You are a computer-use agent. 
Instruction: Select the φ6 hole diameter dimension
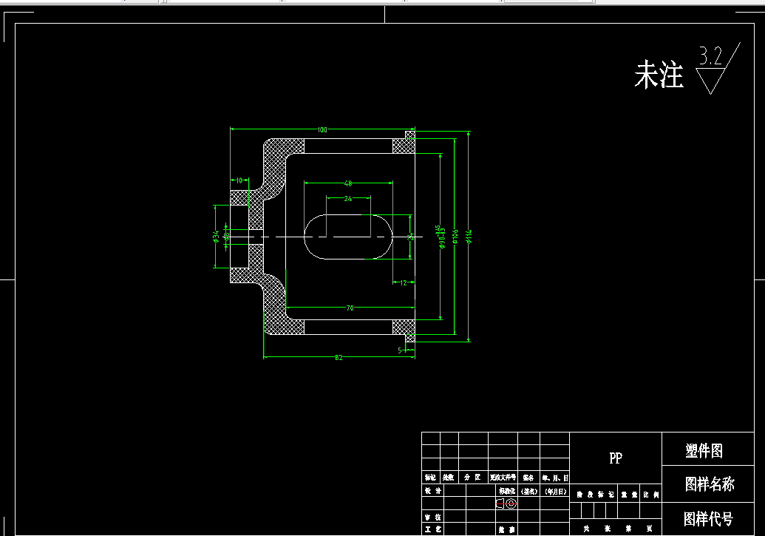226,237
